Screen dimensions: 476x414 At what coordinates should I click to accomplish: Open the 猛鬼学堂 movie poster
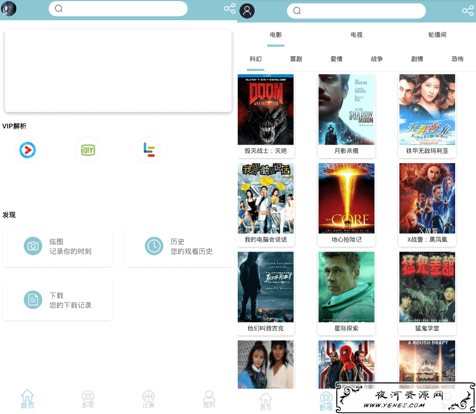[x=427, y=287]
